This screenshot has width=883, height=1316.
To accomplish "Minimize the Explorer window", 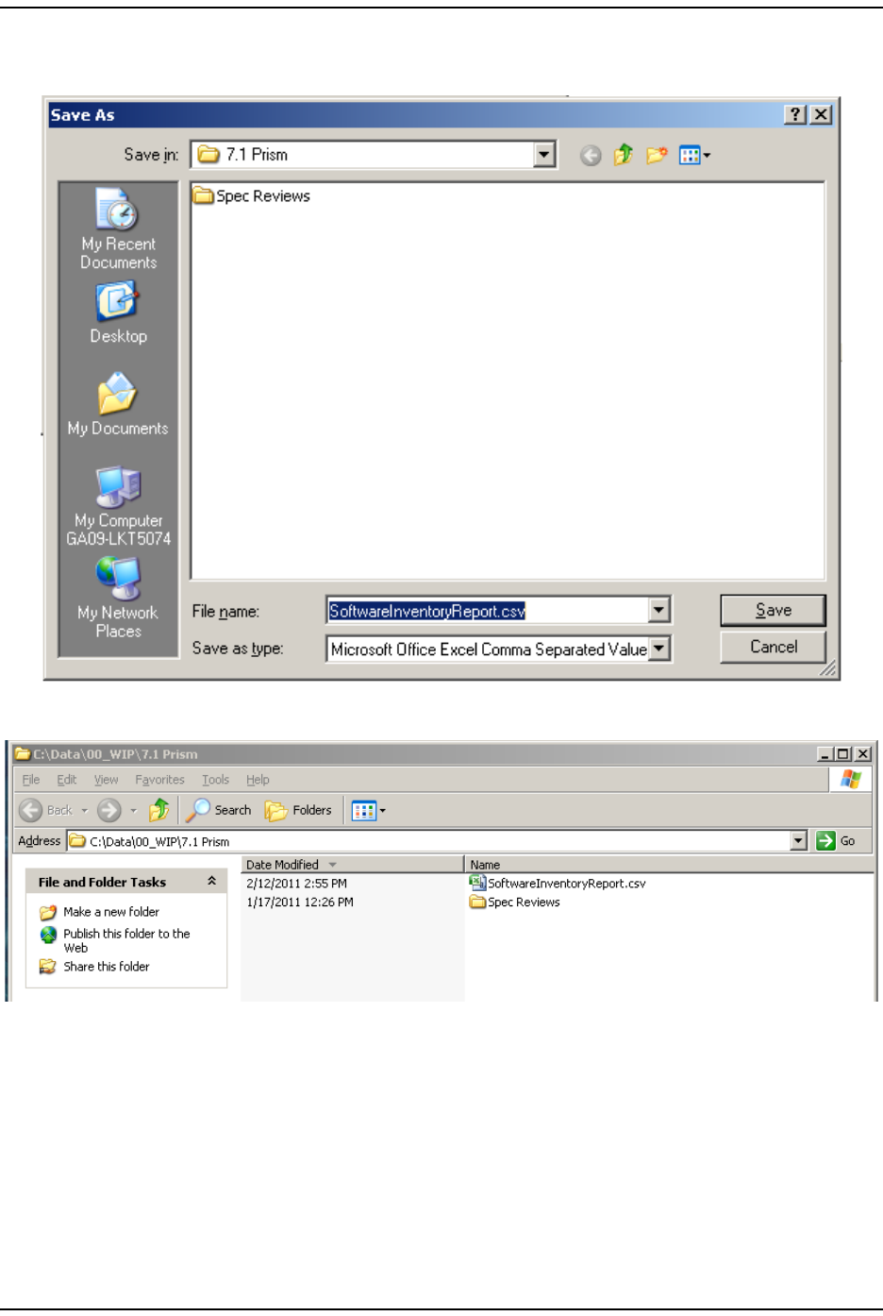I will point(825,754).
